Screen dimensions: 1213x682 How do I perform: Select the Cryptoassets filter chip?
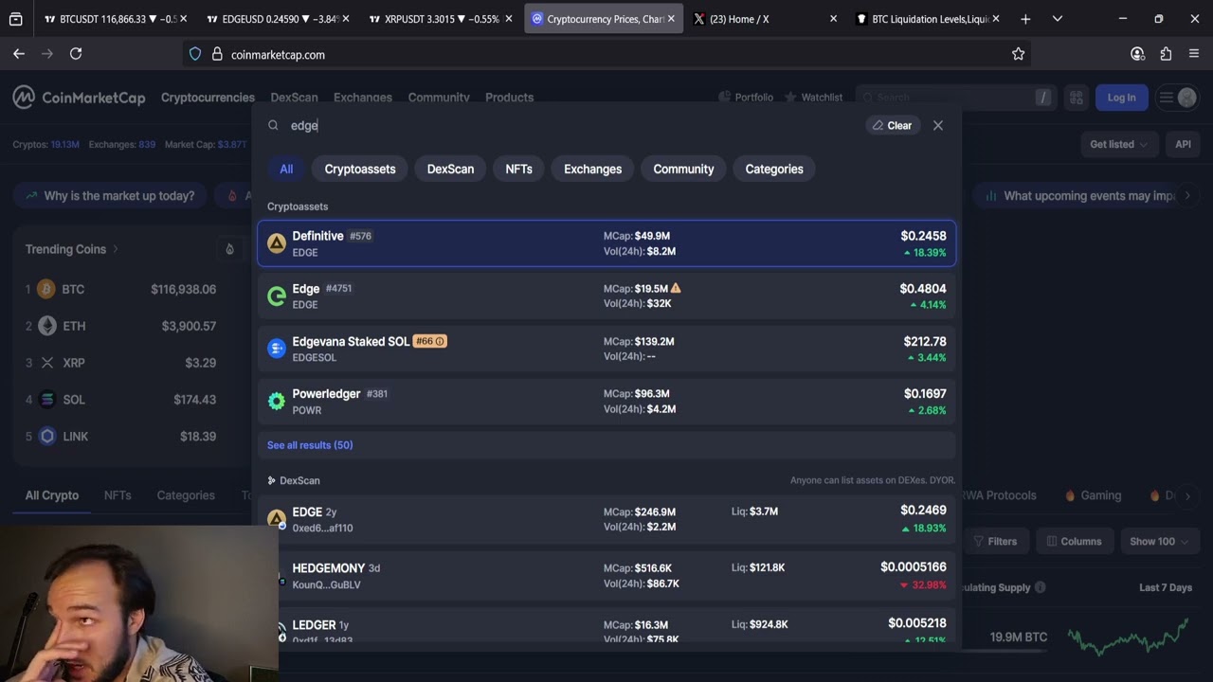click(x=360, y=169)
